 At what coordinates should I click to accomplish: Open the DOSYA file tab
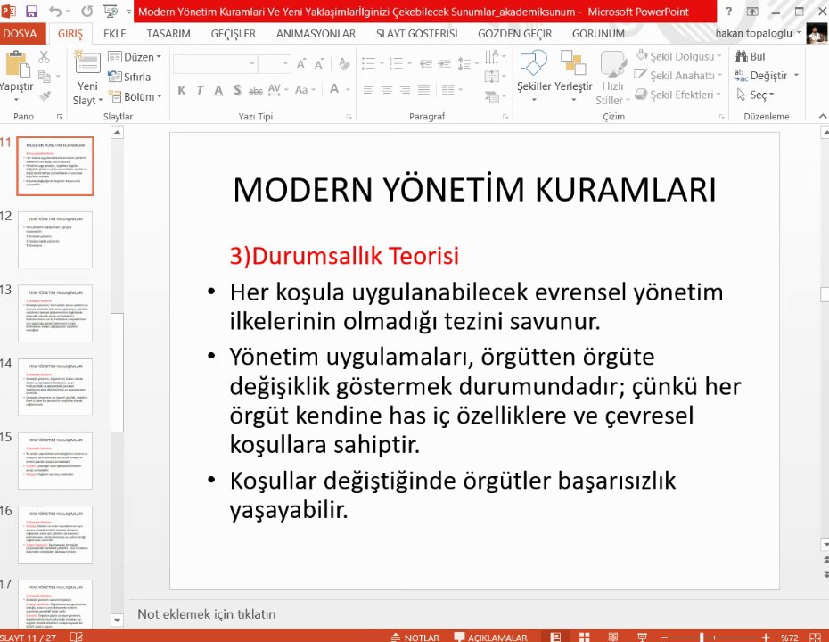pos(21,33)
